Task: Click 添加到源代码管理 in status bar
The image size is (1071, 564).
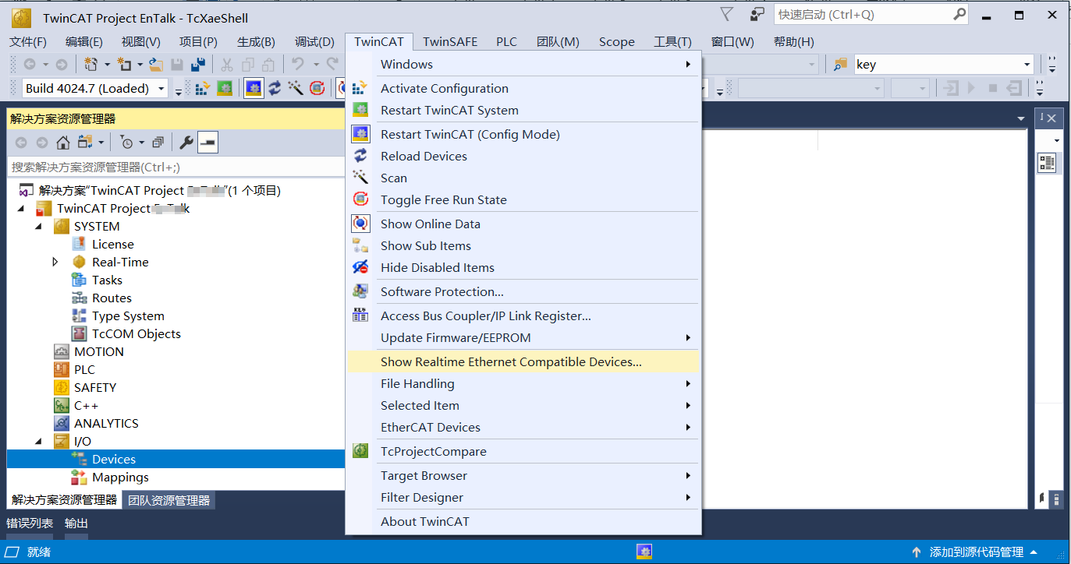Action: [976, 552]
